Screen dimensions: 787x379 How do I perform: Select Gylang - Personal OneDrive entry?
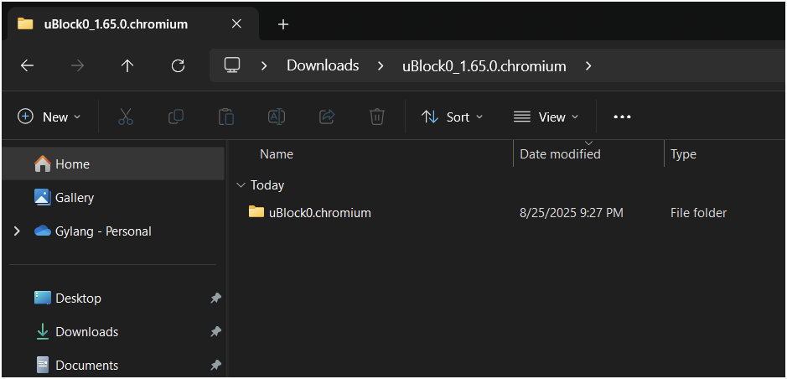click(113, 231)
